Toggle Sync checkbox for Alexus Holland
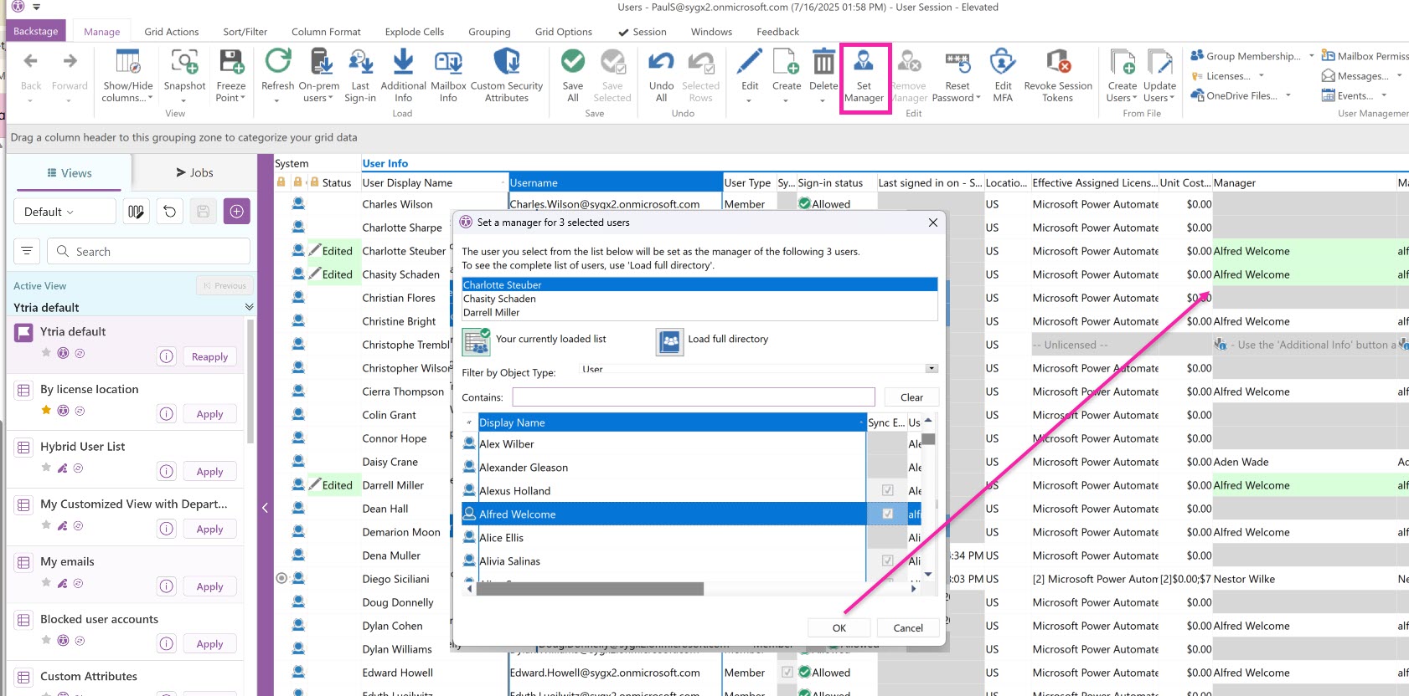 pos(887,491)
